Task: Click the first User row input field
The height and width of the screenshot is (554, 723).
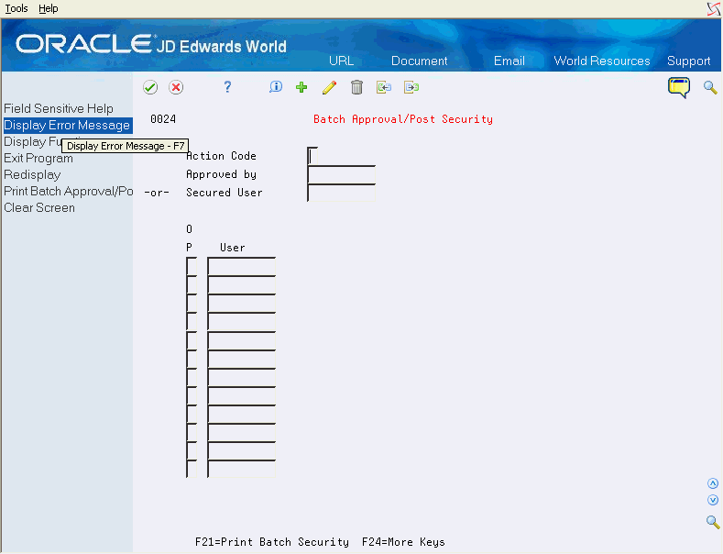Action: (x=242, y=266)
